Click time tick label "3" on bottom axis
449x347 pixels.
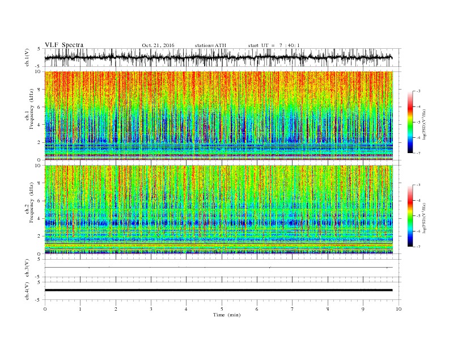click(x=151, y=309)
